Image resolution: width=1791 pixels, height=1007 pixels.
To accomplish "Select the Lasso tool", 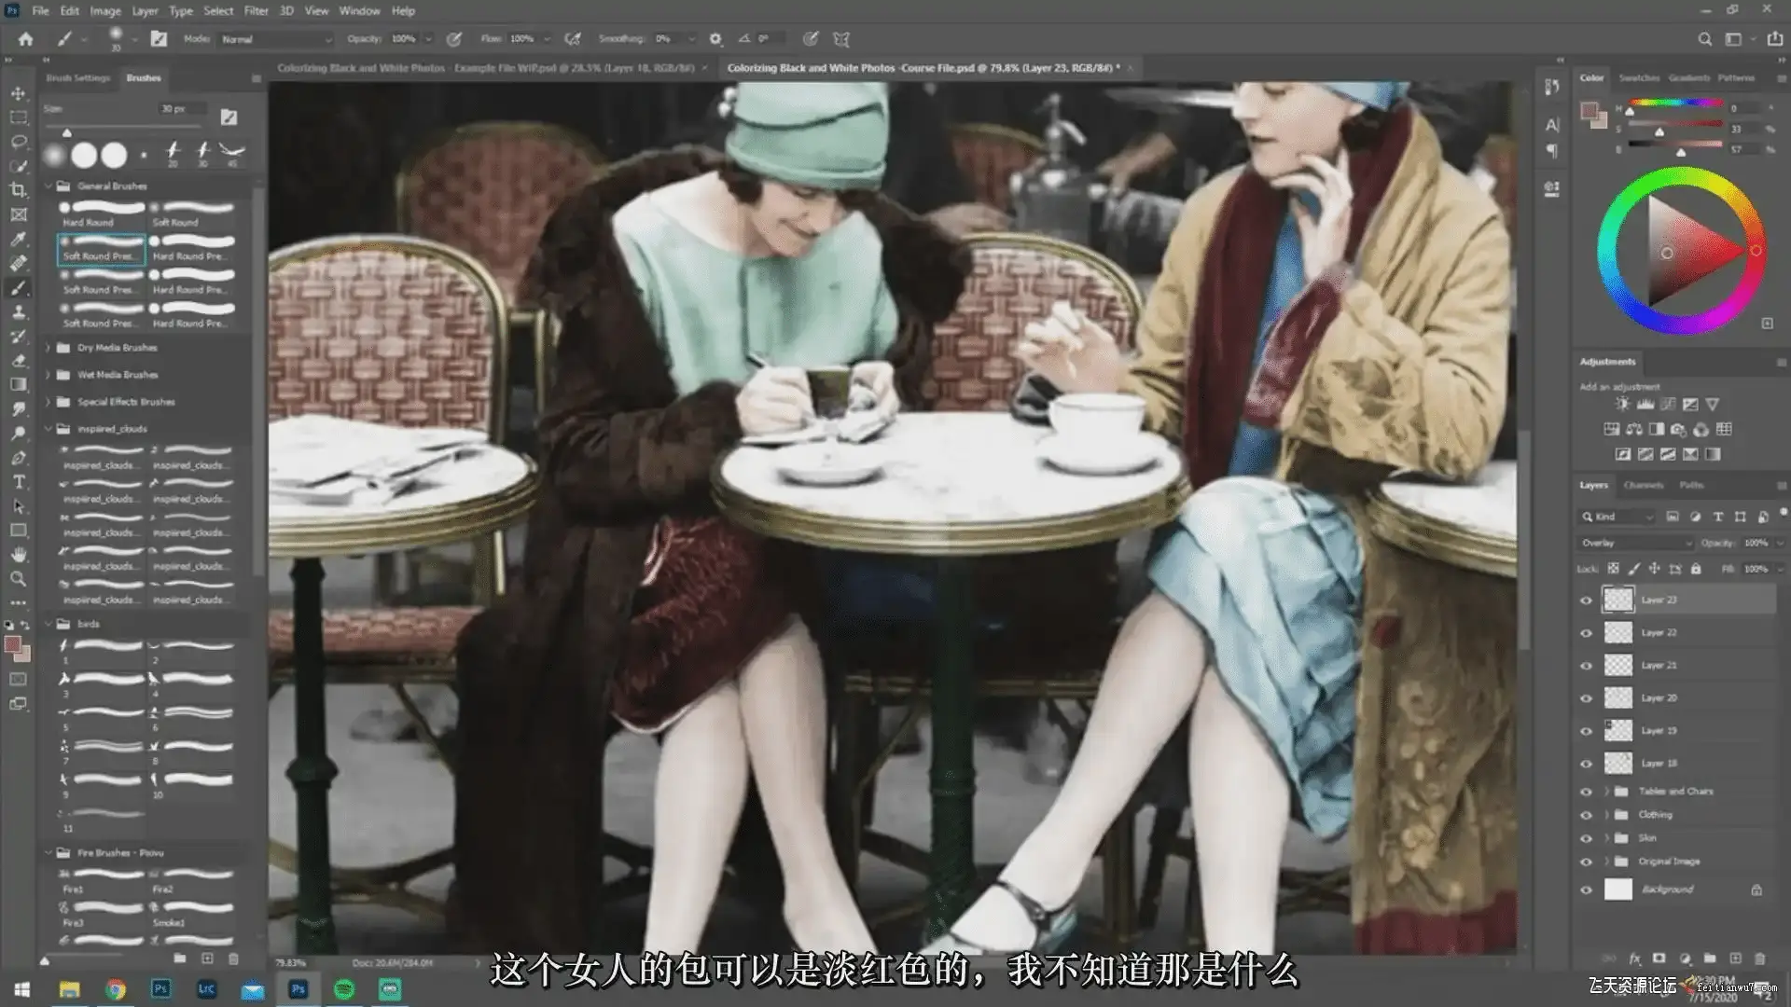I will pos(18,142).
